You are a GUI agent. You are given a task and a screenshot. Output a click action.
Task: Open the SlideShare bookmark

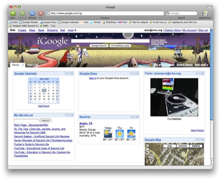point(110,22)
